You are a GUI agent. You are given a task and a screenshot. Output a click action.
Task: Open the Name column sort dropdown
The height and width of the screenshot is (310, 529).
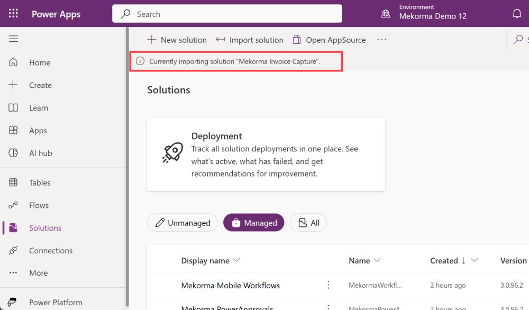377,260
